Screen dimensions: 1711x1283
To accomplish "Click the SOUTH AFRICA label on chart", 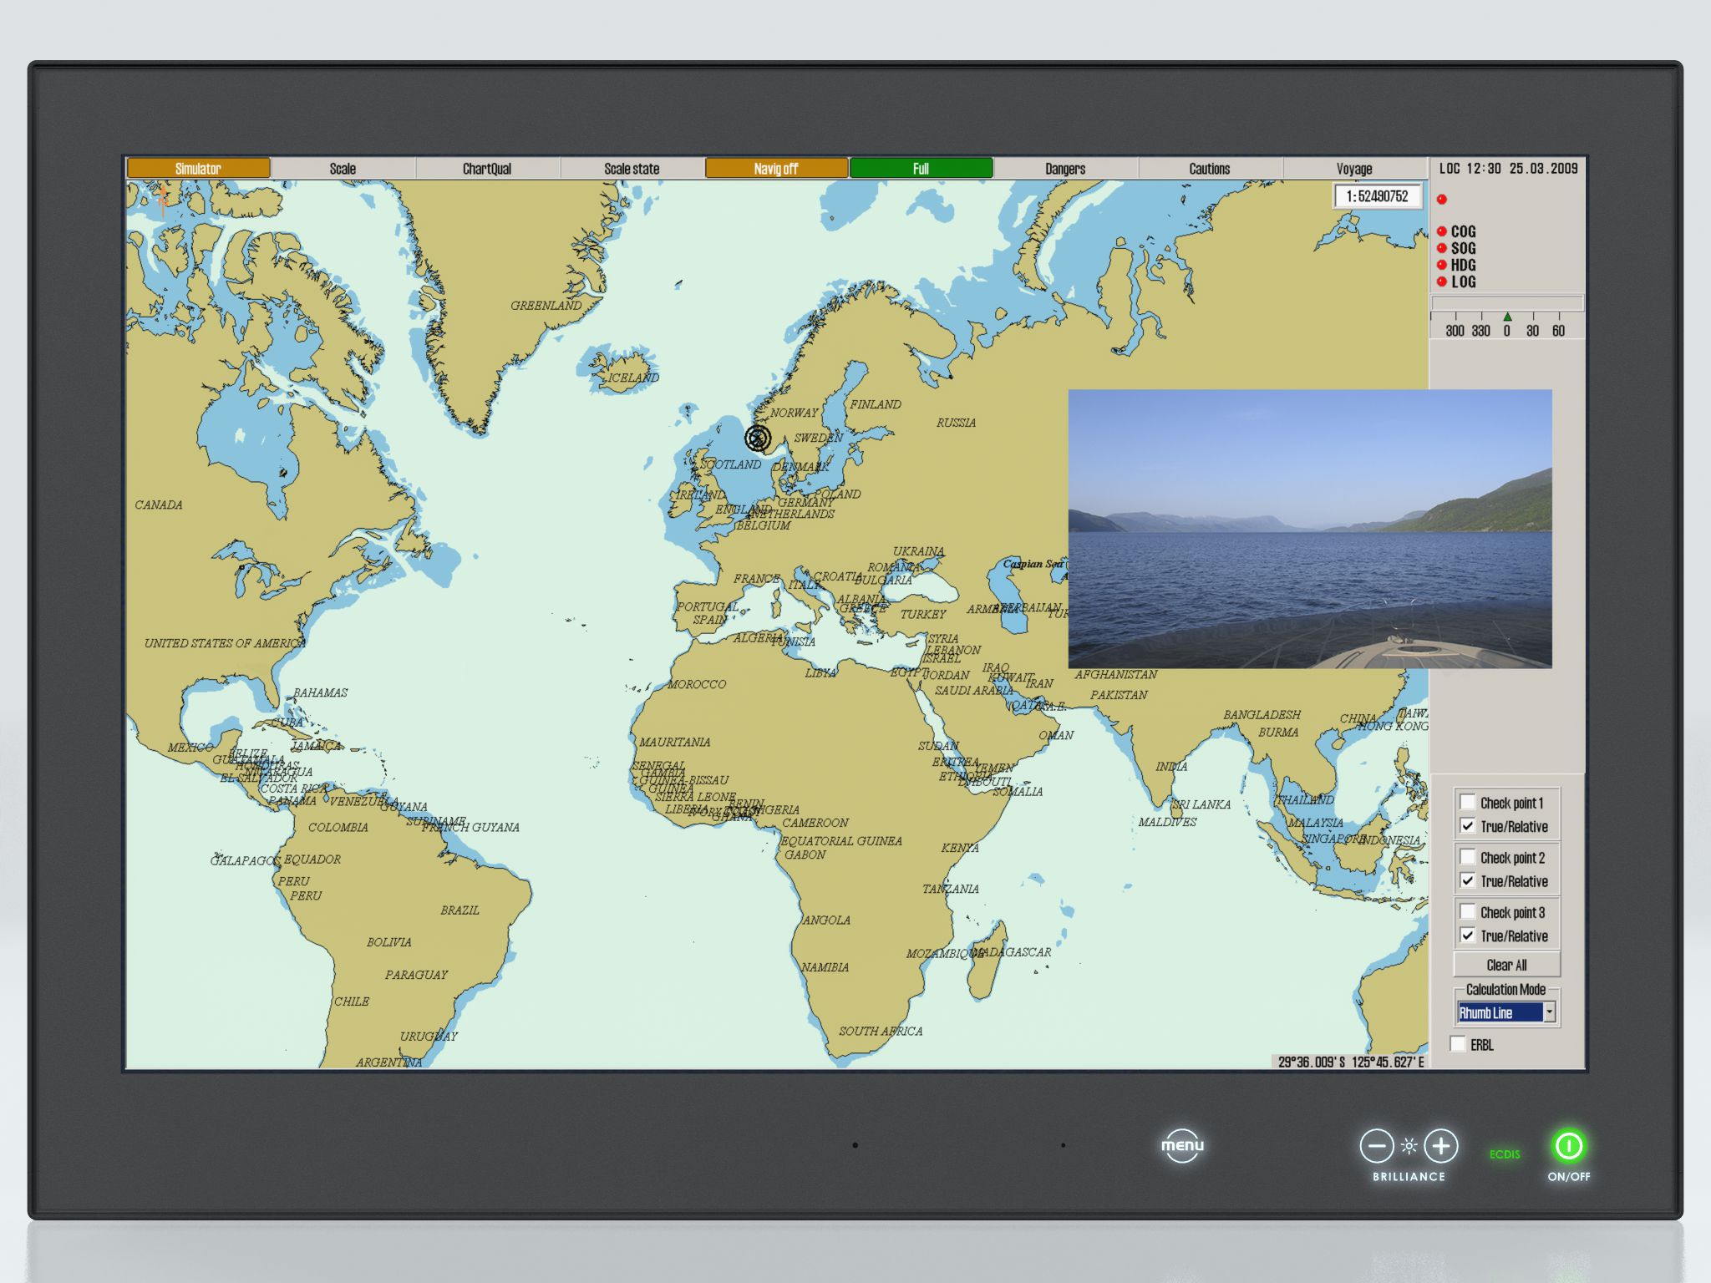I will [881, 1031].
